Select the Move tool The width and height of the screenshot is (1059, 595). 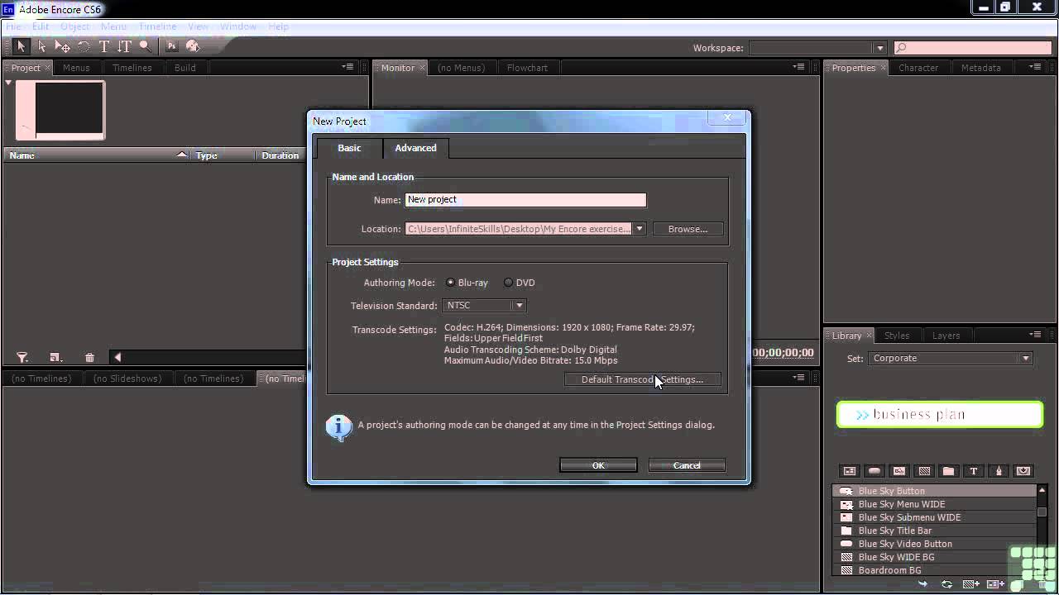62,47
